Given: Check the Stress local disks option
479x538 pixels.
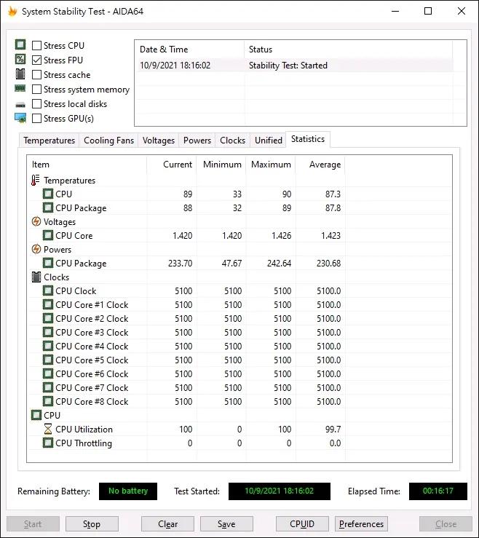Looking at the screenshot, I should [36, 103].
